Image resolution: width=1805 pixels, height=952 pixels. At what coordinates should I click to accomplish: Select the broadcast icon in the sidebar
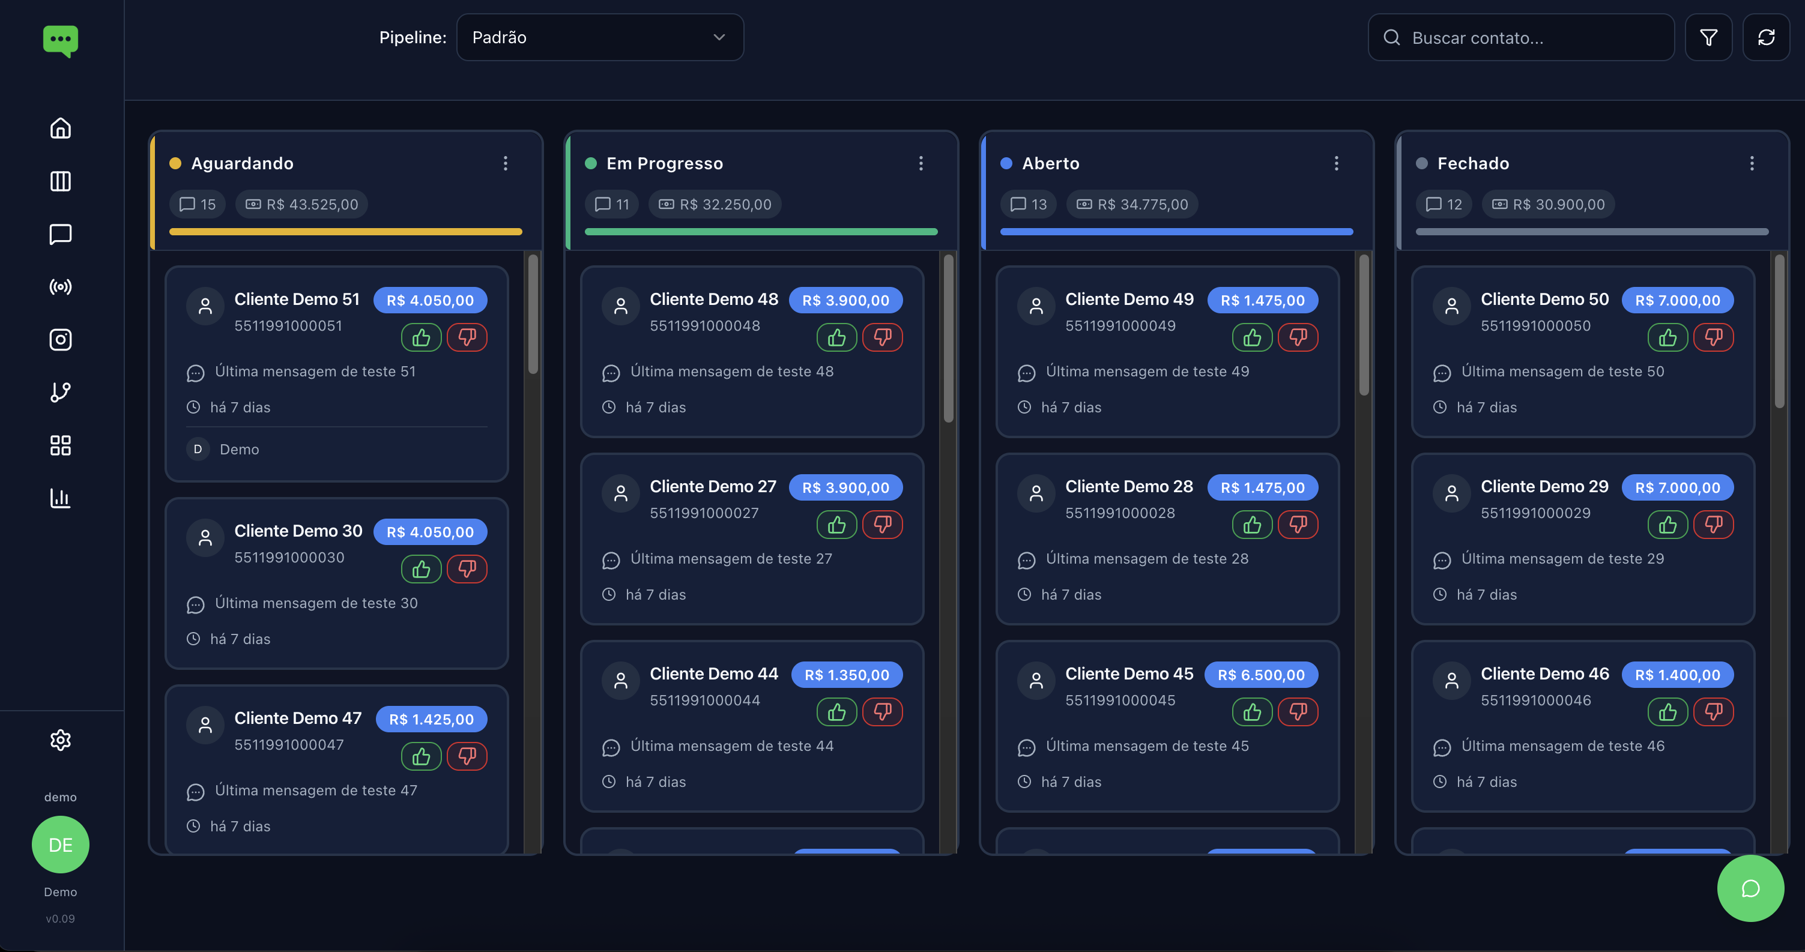coord(60,286)
